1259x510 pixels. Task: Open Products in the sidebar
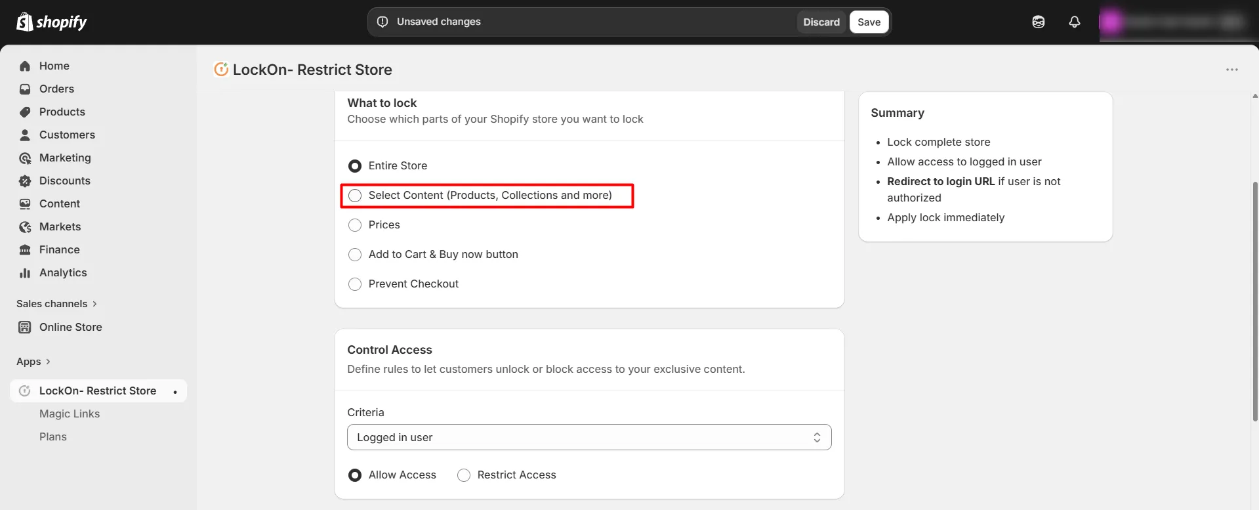(x=62, y=112)
